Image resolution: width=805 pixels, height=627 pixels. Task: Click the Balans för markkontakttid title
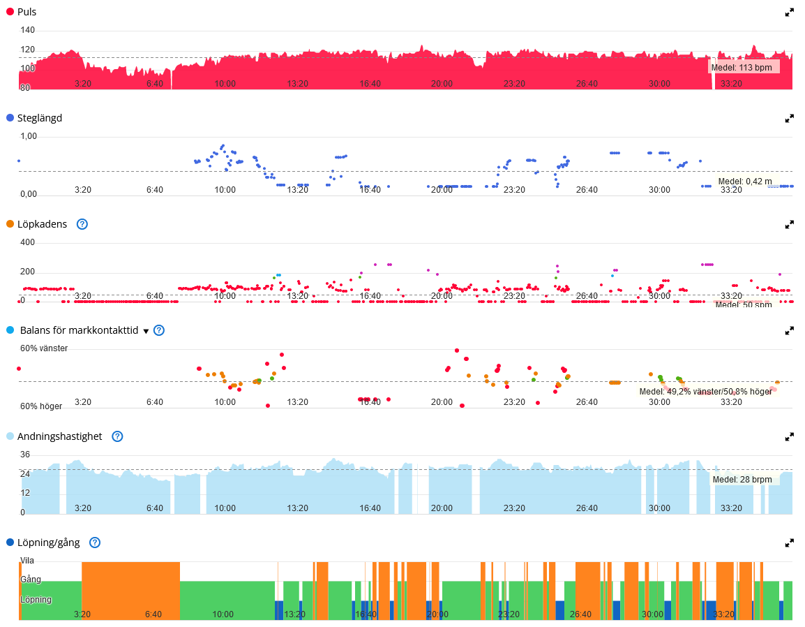[x=79, y=330]
